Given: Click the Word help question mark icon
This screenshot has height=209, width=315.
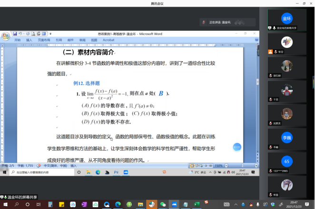Looking at the screenshot, I should click(x=256, y=40).
